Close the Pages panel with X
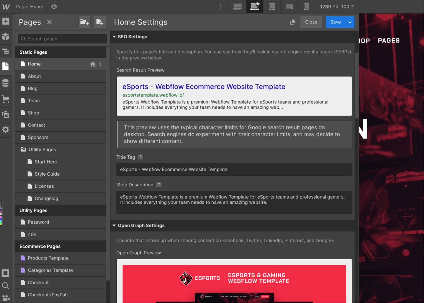 pos(49,22)
